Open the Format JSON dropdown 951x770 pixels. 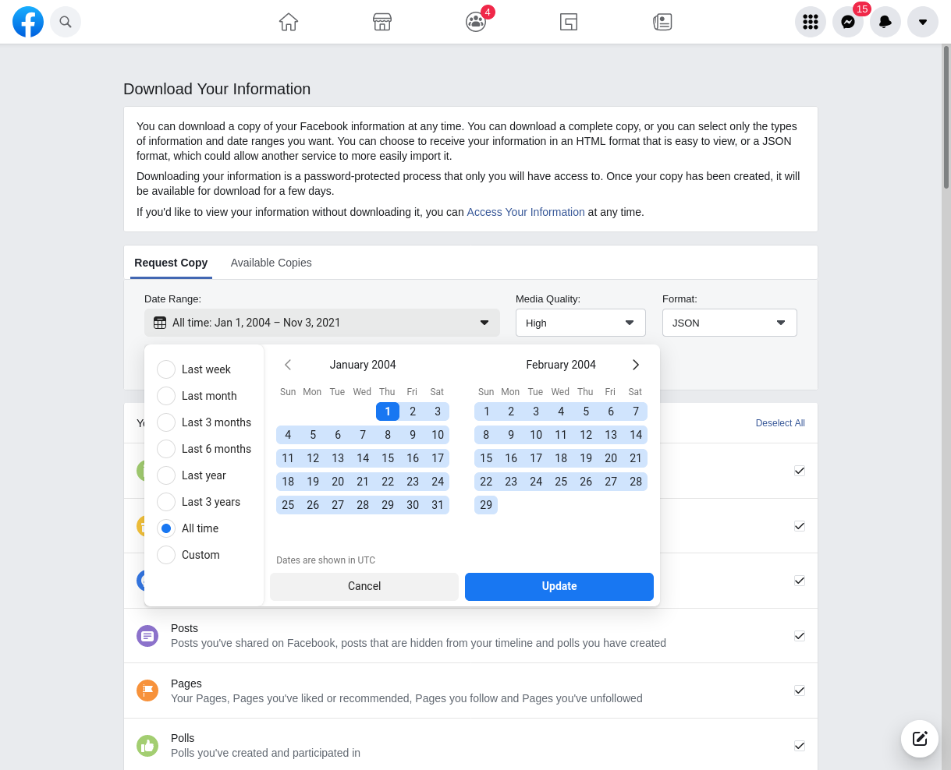[729, 323]
